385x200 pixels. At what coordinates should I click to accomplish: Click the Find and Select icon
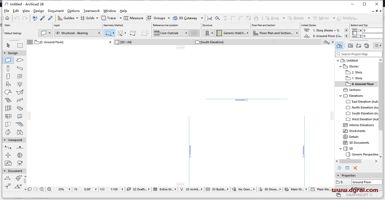click(35, 18)
